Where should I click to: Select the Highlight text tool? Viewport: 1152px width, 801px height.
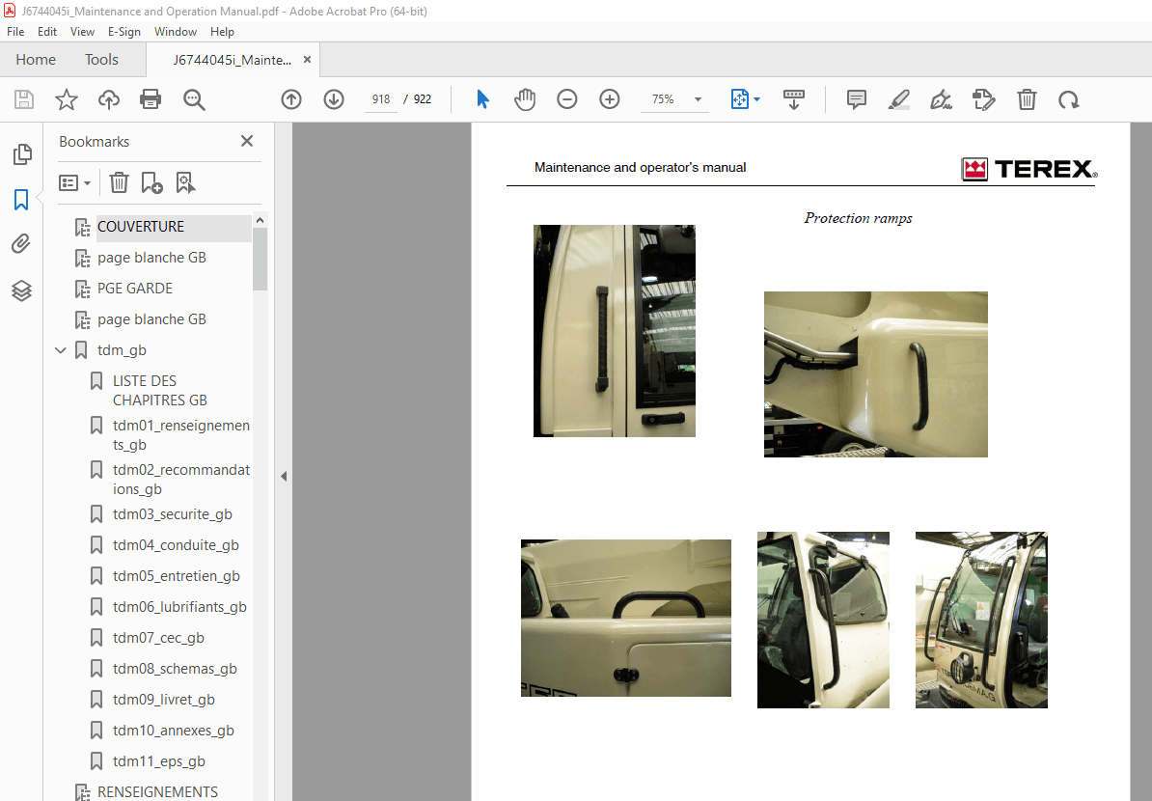898,99
